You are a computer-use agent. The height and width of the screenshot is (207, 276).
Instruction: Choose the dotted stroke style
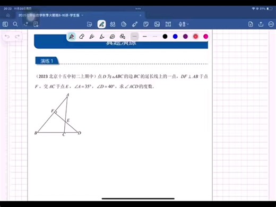tap(155, 37)
